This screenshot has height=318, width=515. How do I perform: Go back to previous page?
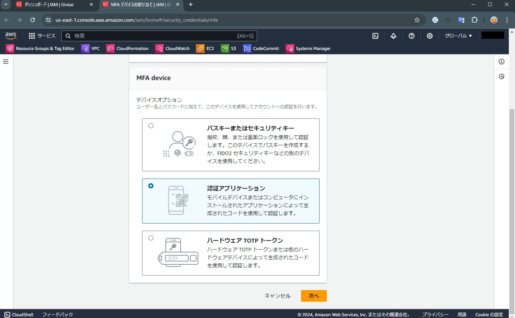click(7, 20)
